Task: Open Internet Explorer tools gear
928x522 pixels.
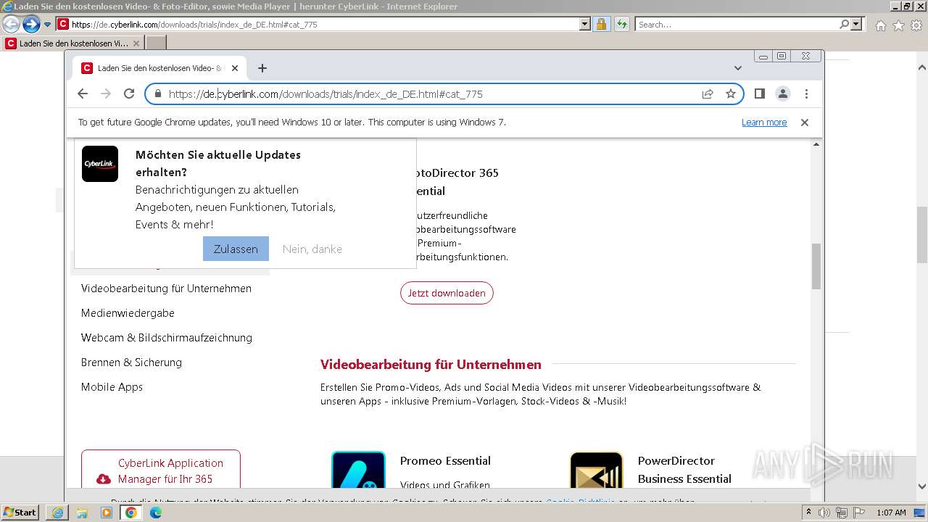Action: tap(916, 25)
